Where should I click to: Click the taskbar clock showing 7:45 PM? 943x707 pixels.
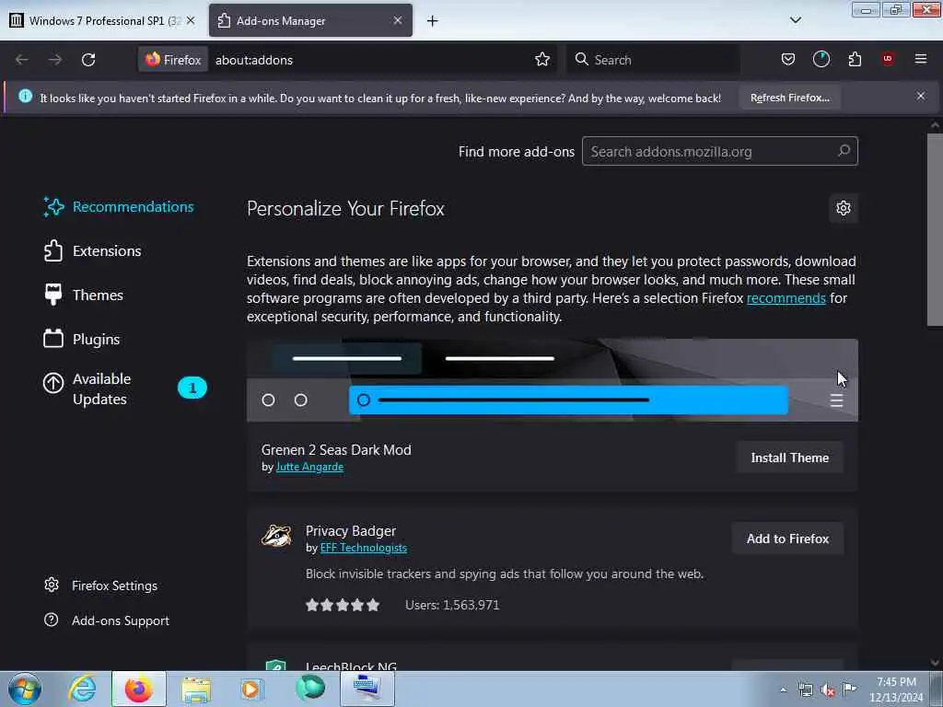(896, 689)
